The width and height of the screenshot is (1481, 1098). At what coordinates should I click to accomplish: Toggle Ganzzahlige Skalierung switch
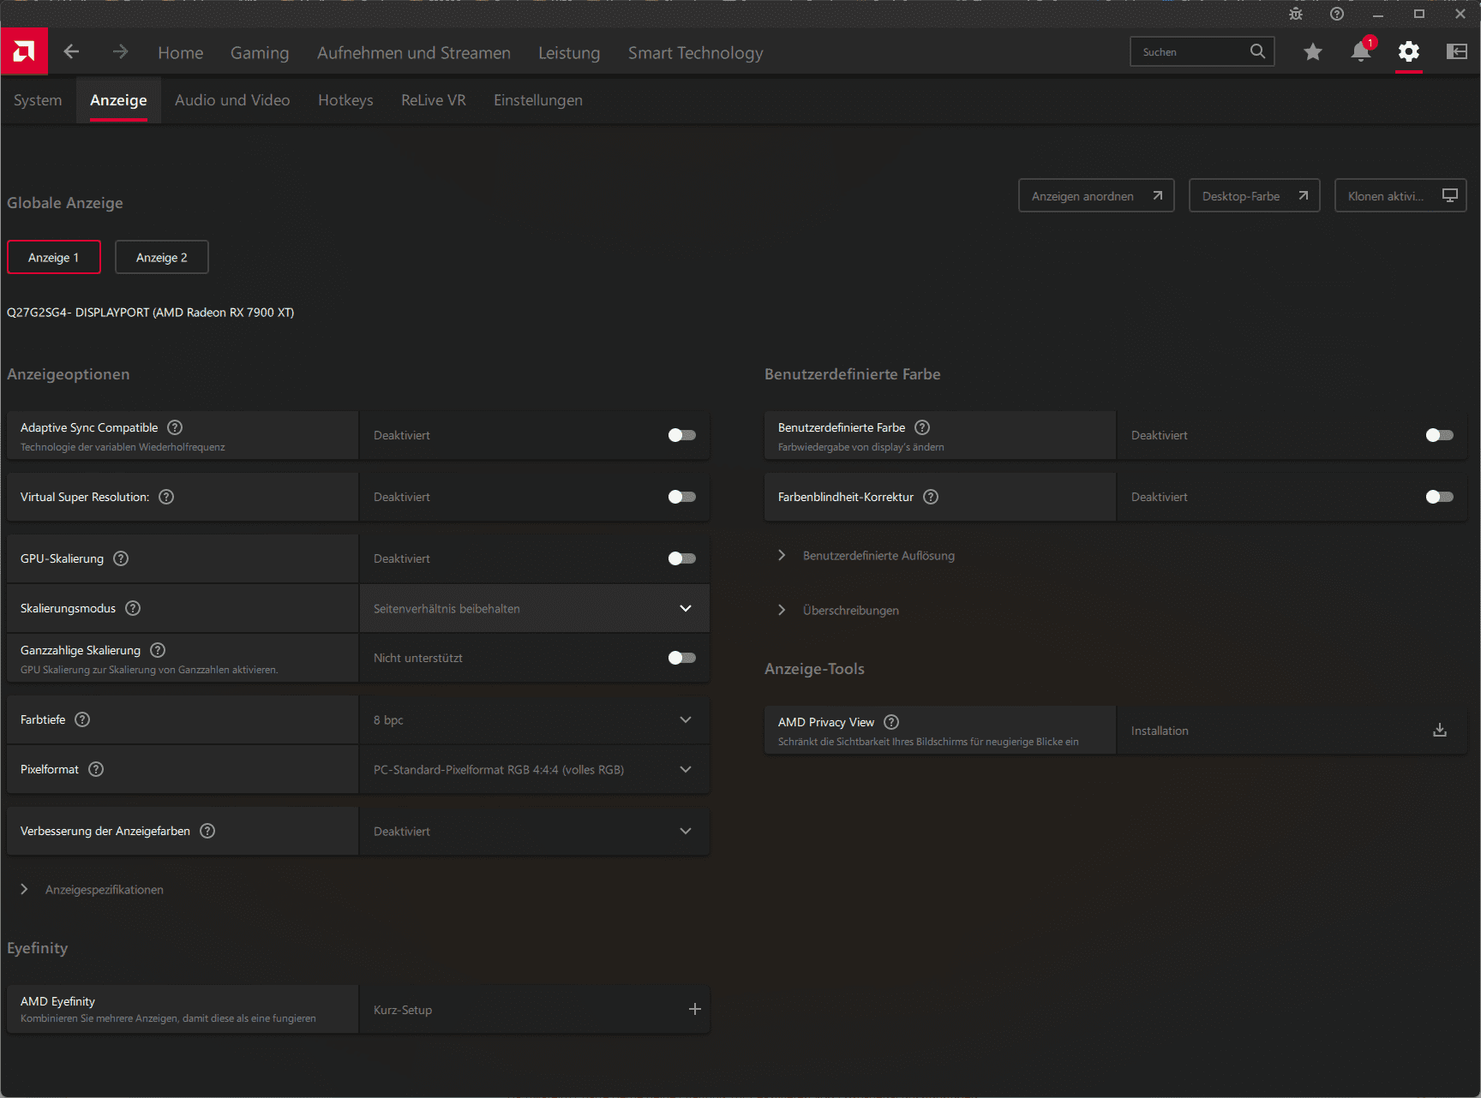click(x=682, y=658)
